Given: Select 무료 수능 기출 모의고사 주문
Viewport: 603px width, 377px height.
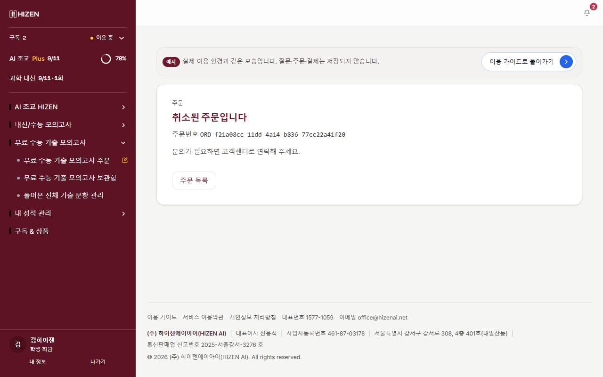Looking at the screenshot, I should tap(67, 160).
